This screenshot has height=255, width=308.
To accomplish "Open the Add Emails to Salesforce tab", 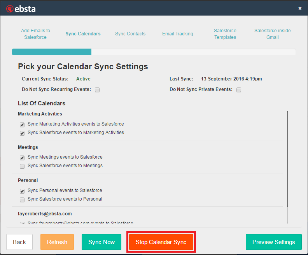I will pyautogui.click(x=35, y=34).
